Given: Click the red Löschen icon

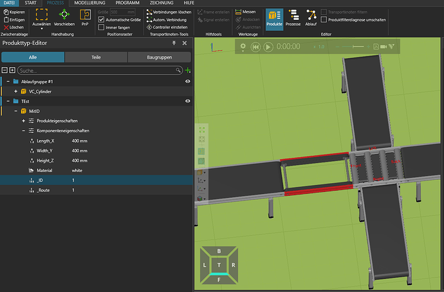Looking at the screenshot, I should pyautogui.click(x=6, y=27).
